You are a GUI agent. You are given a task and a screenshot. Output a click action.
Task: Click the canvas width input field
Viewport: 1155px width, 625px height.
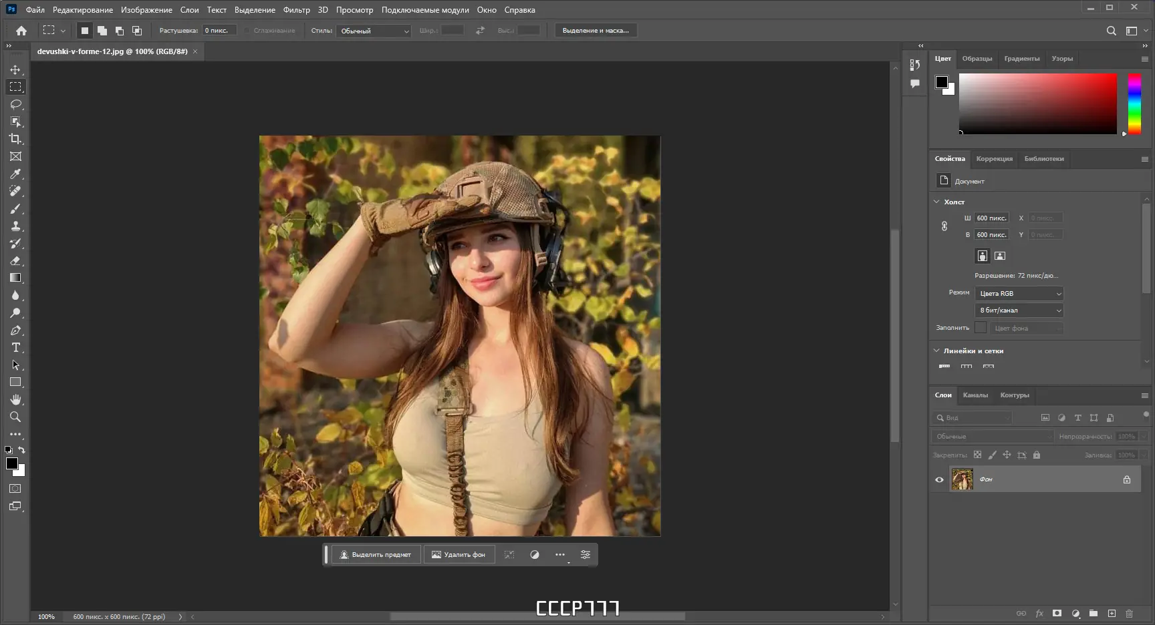point(991,218)
